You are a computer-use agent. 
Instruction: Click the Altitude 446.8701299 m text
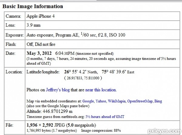49,111
